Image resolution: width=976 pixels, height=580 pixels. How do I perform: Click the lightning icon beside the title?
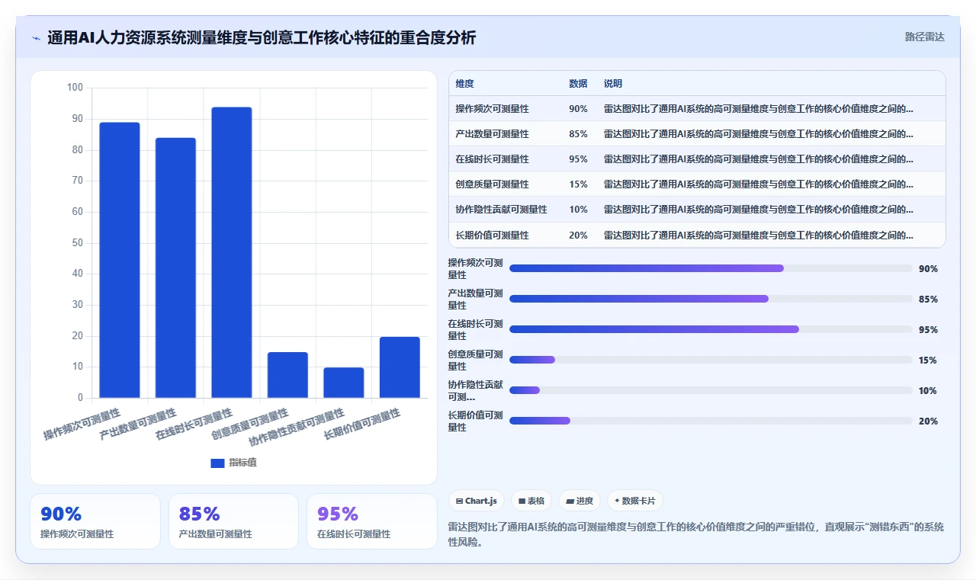[37, 37]
